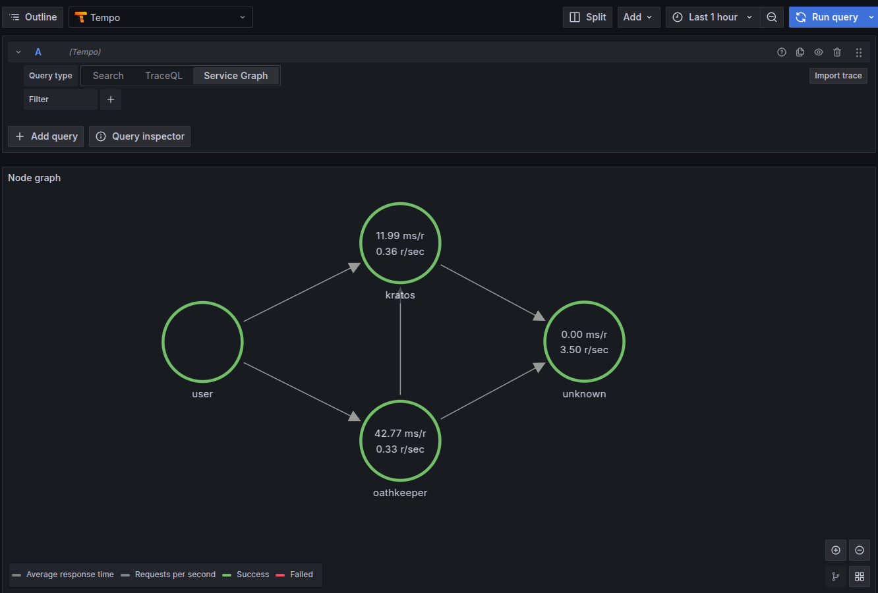Collapse query row A with the chevron
The image size is (878, 593).
(18, 52)
